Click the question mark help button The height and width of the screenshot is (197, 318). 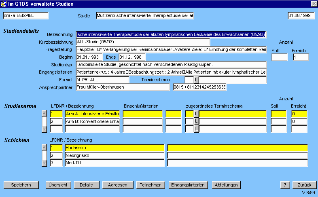tap(285, 185)
